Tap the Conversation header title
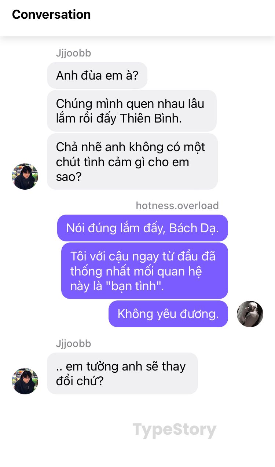 tap(51, 14)
